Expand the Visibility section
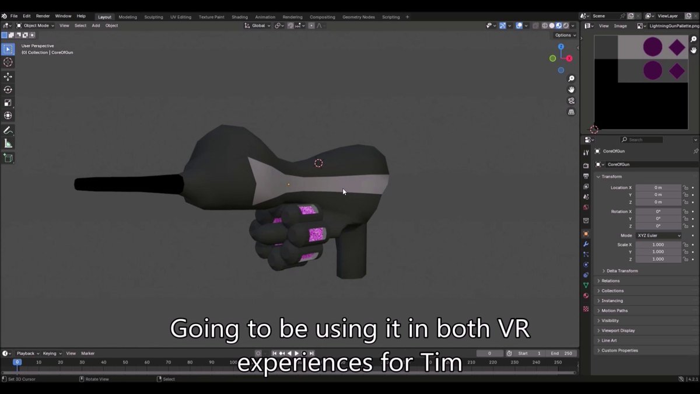Screen dimensions: 700x394 click(610, 320)
